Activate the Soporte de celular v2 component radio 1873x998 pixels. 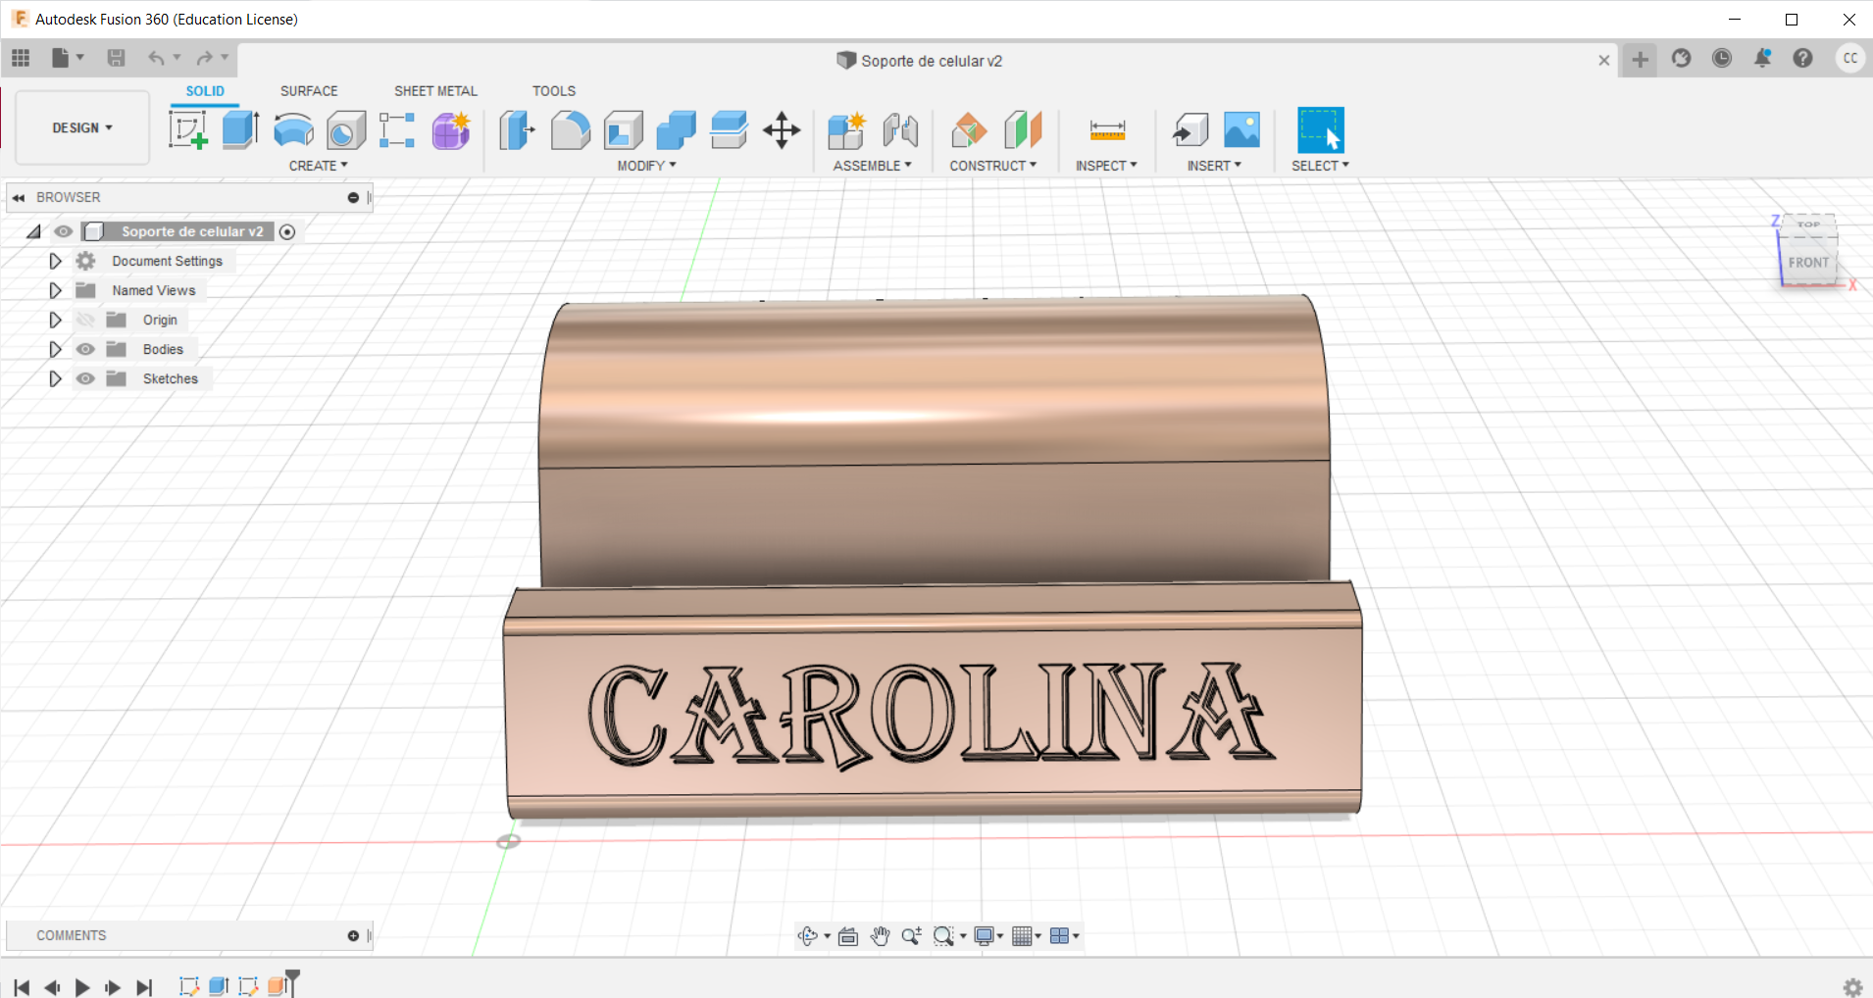click(x=287, y=231)
